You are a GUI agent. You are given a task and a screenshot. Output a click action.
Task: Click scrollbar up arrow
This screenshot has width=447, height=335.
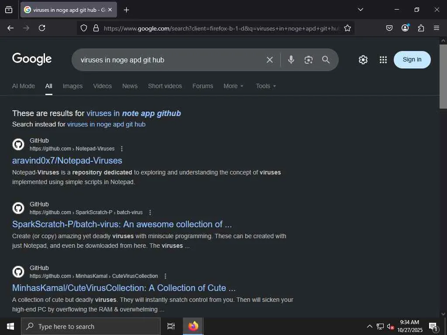pyautogui.click(x=443, y=41)
